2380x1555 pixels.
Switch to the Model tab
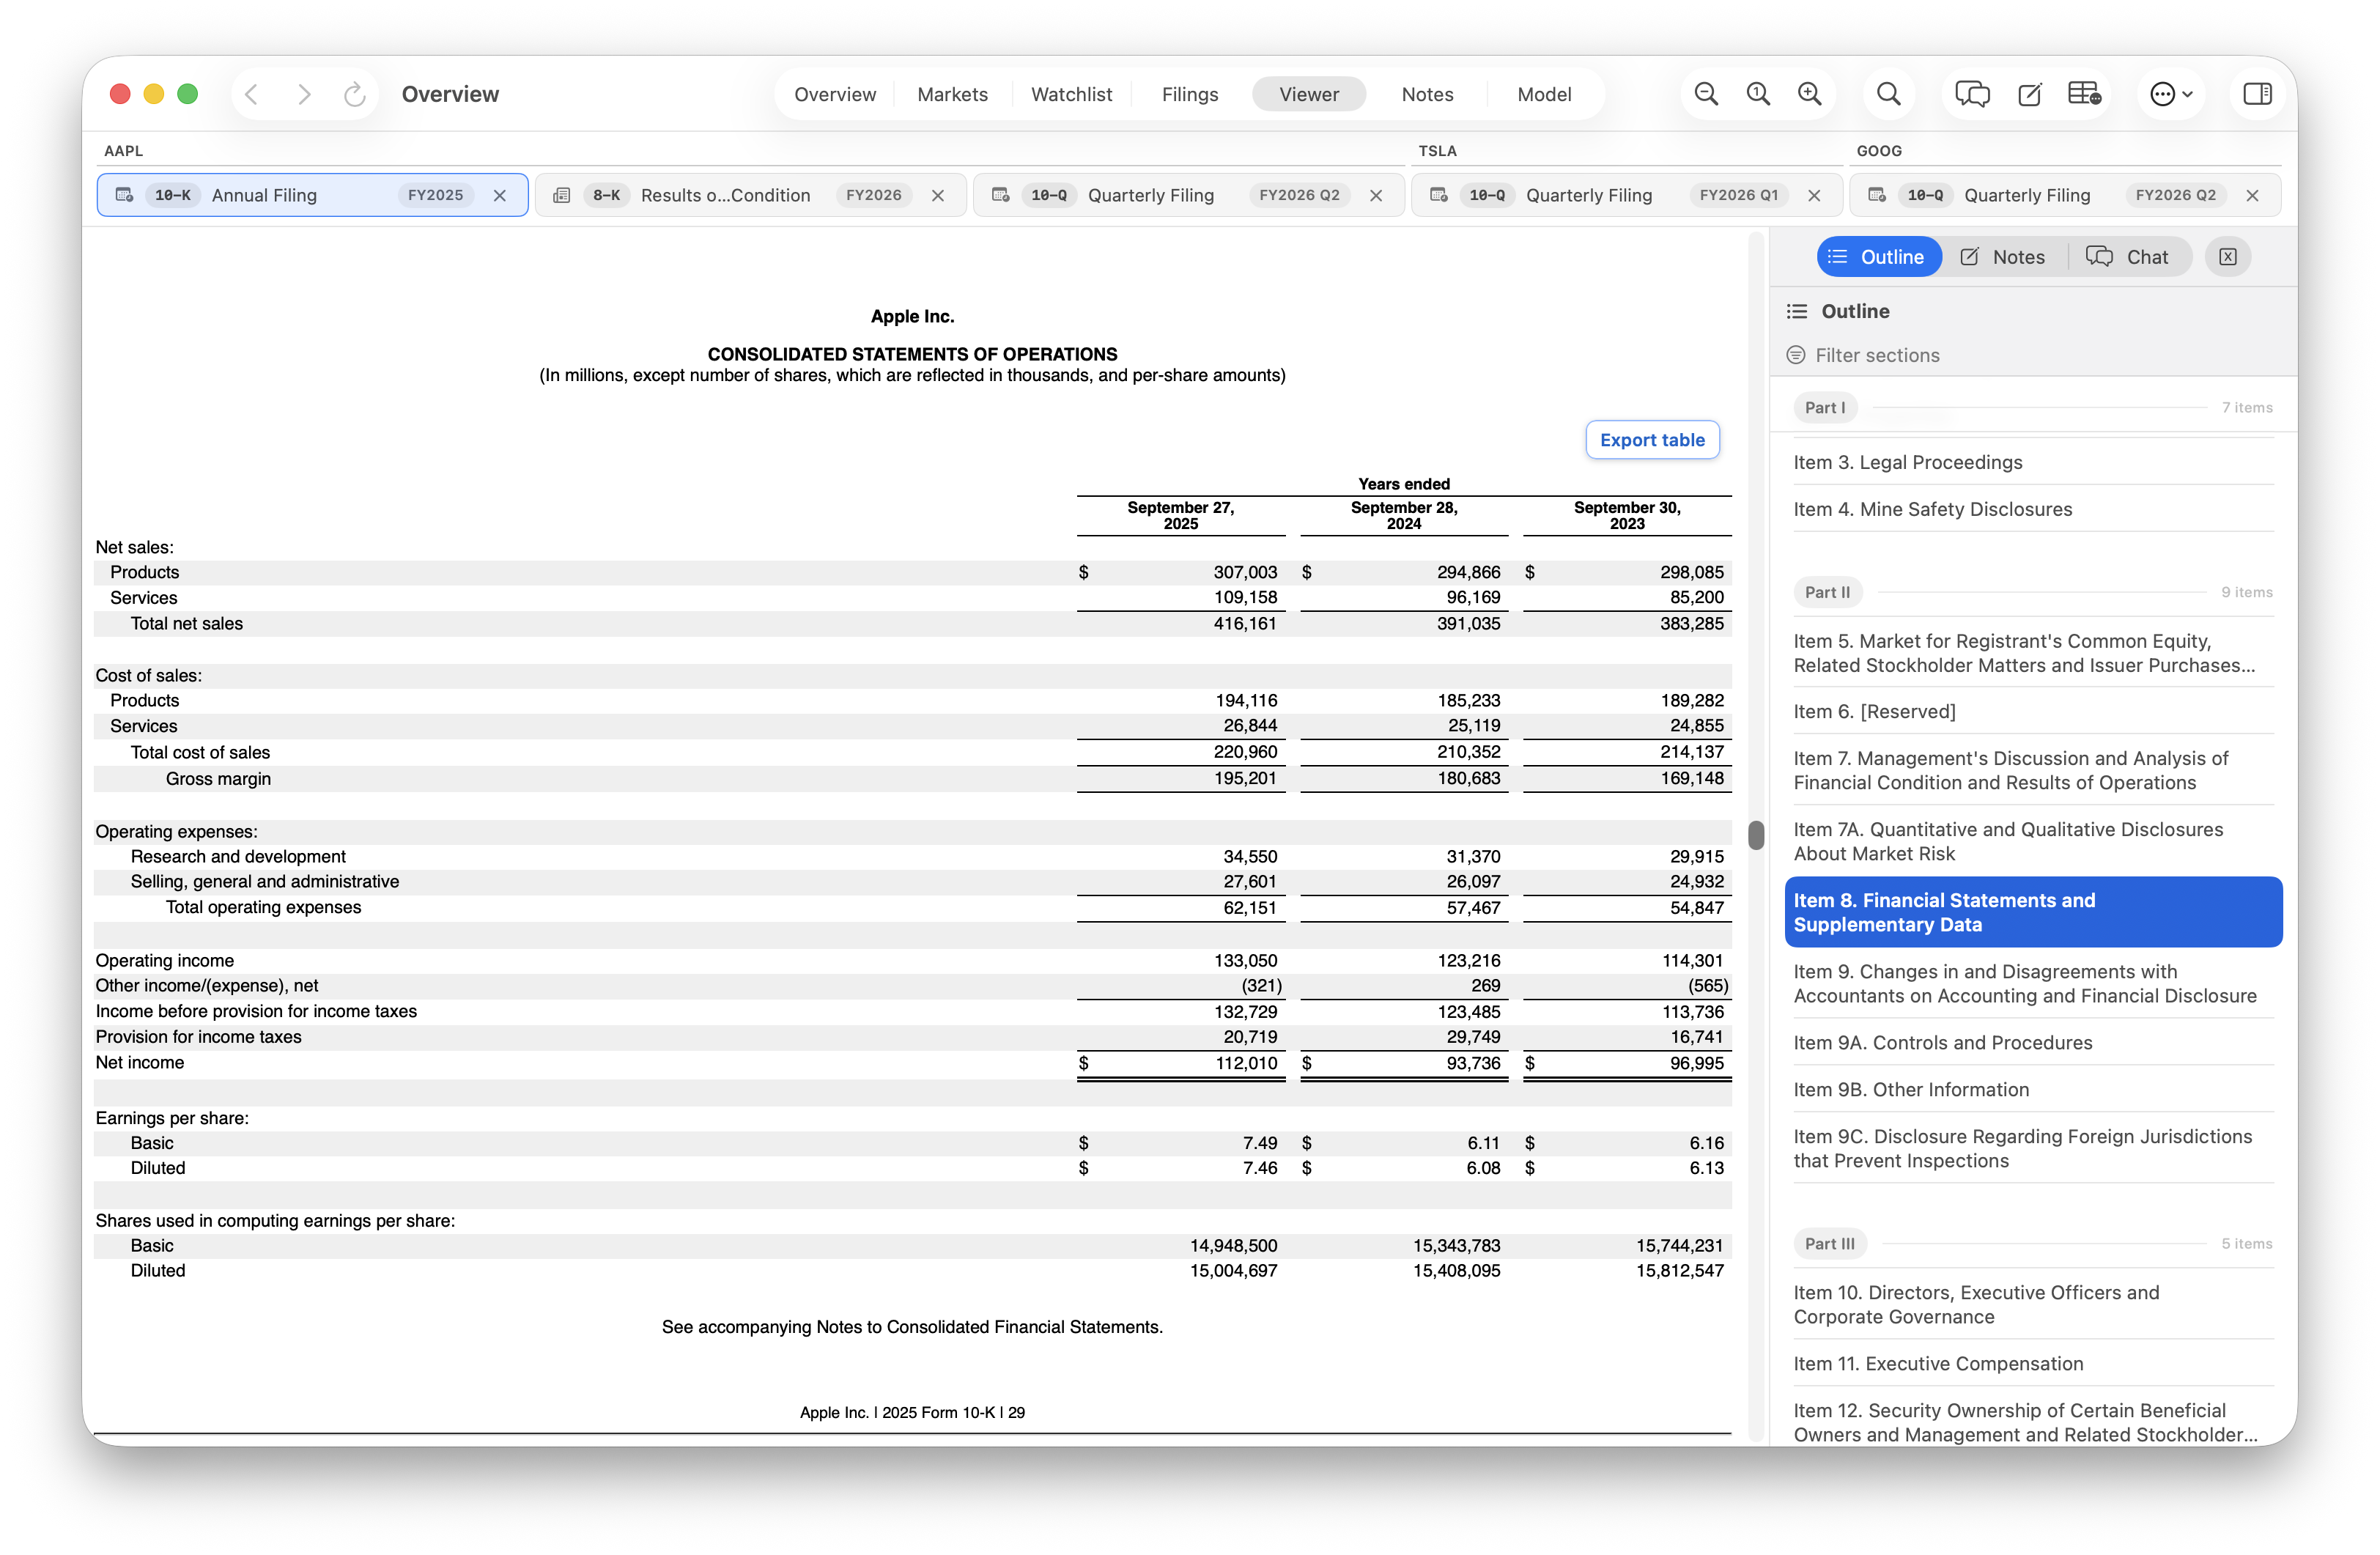click(1544, 94)
